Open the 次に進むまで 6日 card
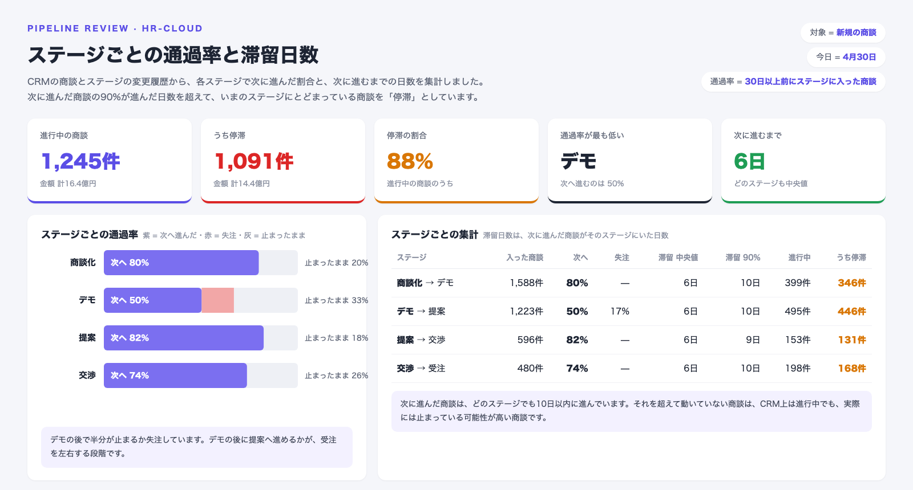 [803, 161]
